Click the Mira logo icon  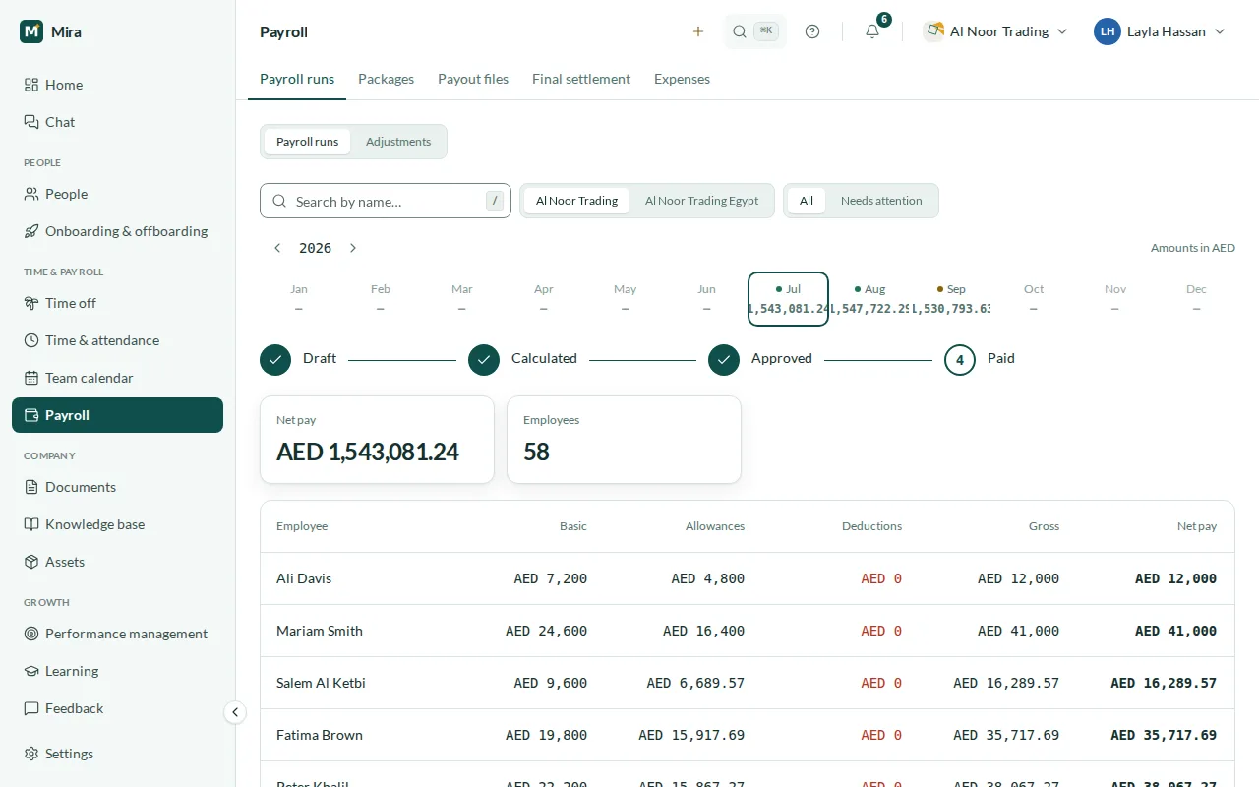tap(31, 31)
